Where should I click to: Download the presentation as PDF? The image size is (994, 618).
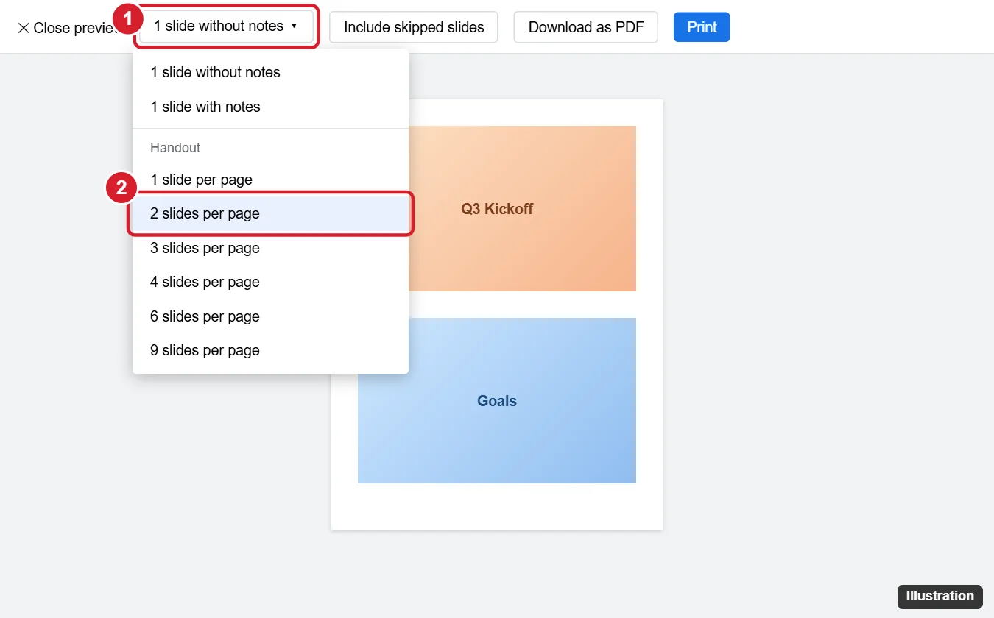coord(586,27)
